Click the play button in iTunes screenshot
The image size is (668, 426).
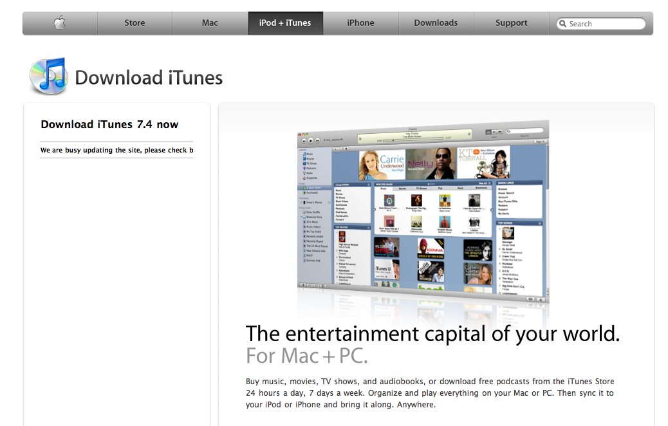coord(311,140)
